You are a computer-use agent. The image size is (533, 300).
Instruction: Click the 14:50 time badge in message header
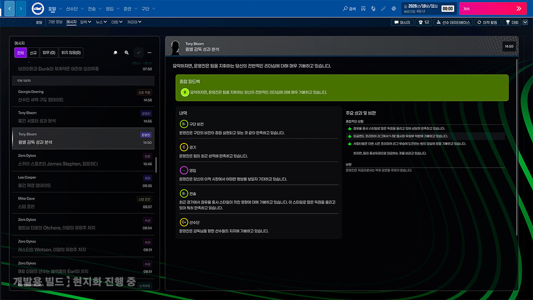509,46
